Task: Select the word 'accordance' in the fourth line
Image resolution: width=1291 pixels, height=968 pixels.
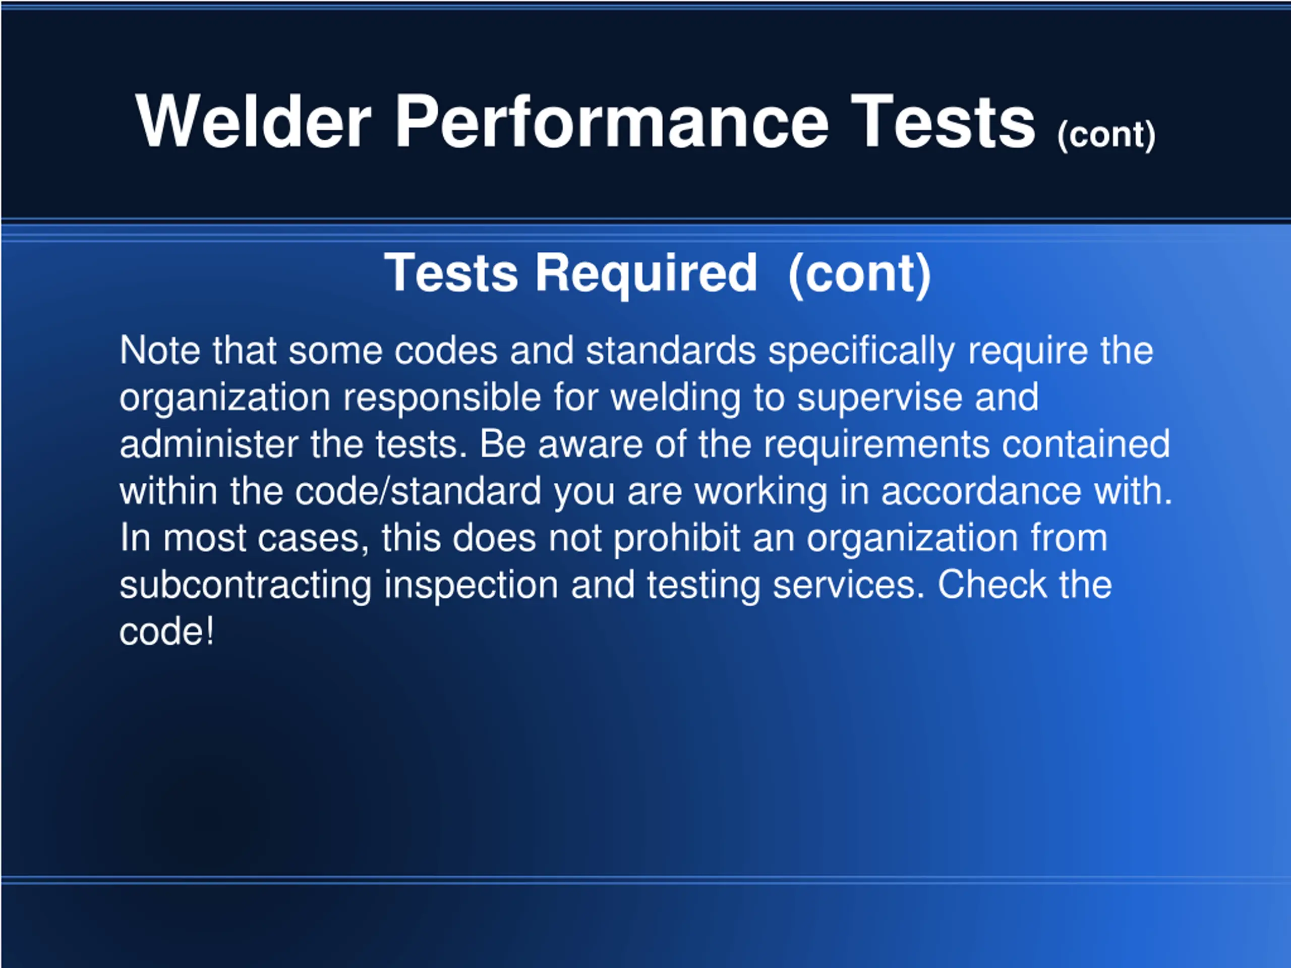Action: pyautogui.click(x=980, y=491)
